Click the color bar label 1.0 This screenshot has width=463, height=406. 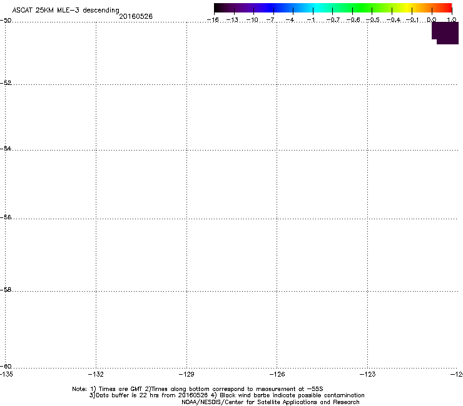click(452, 20)
